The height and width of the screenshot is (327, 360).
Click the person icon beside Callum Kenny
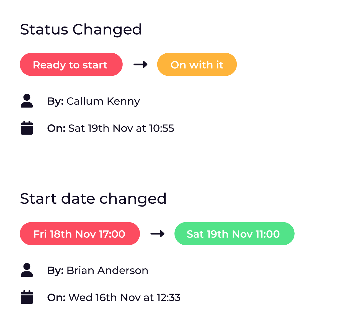coord(27,101)
